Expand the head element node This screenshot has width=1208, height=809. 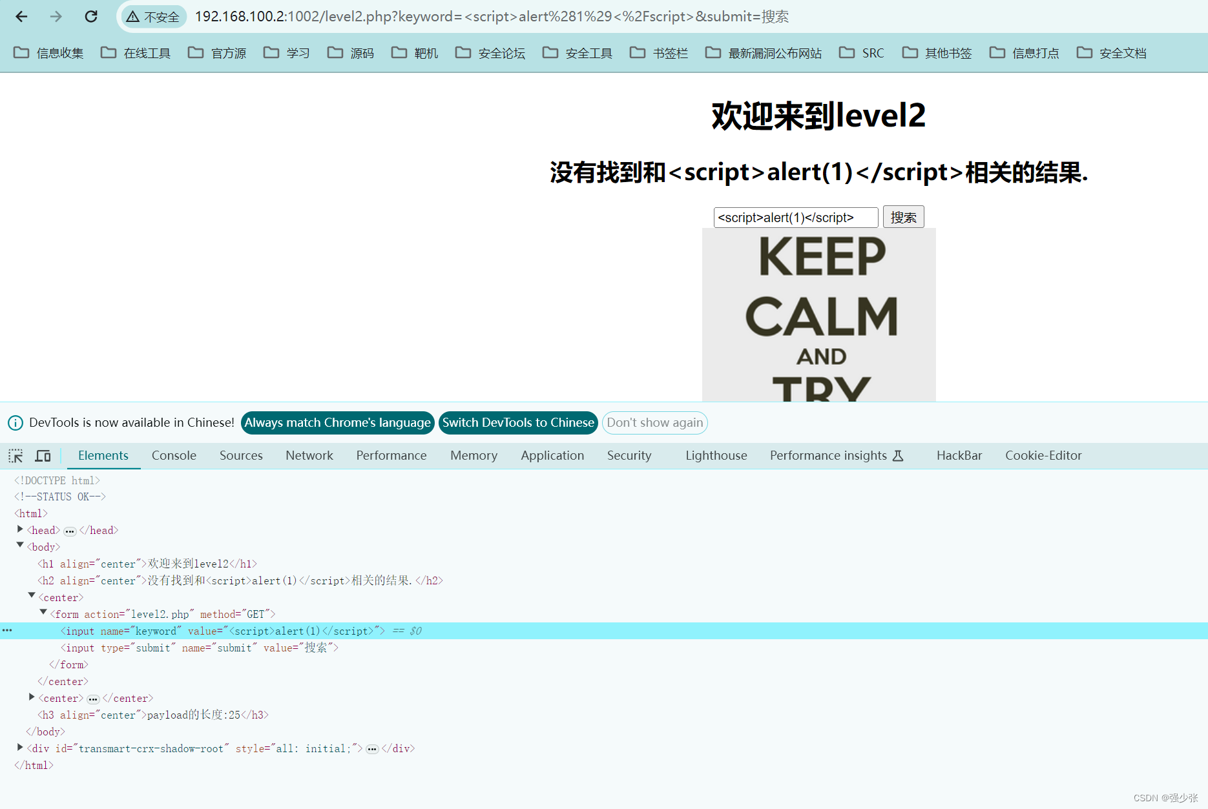(20, 529)
